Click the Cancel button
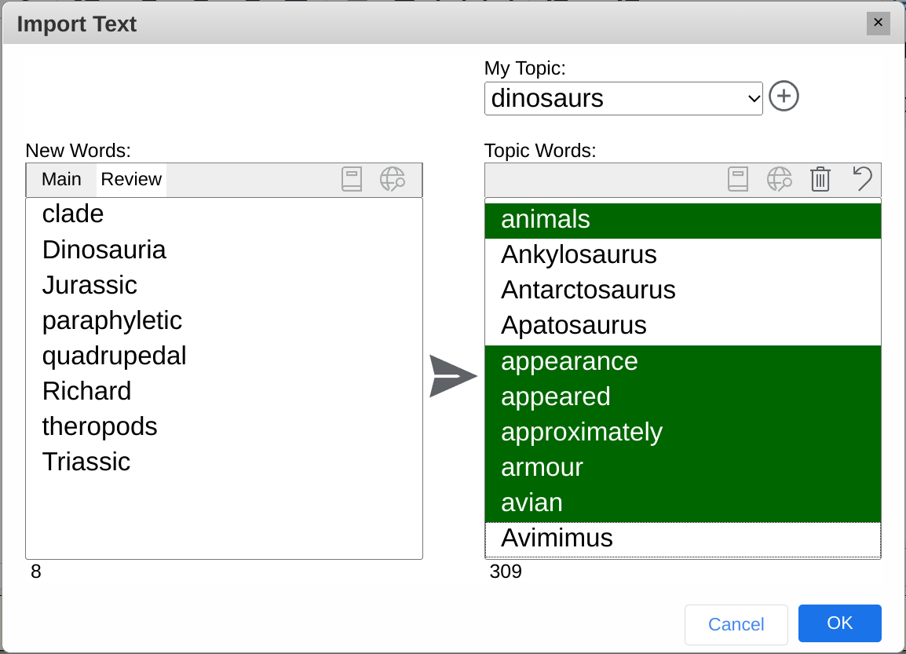The image size is (906, 654). tap(736, 624)
